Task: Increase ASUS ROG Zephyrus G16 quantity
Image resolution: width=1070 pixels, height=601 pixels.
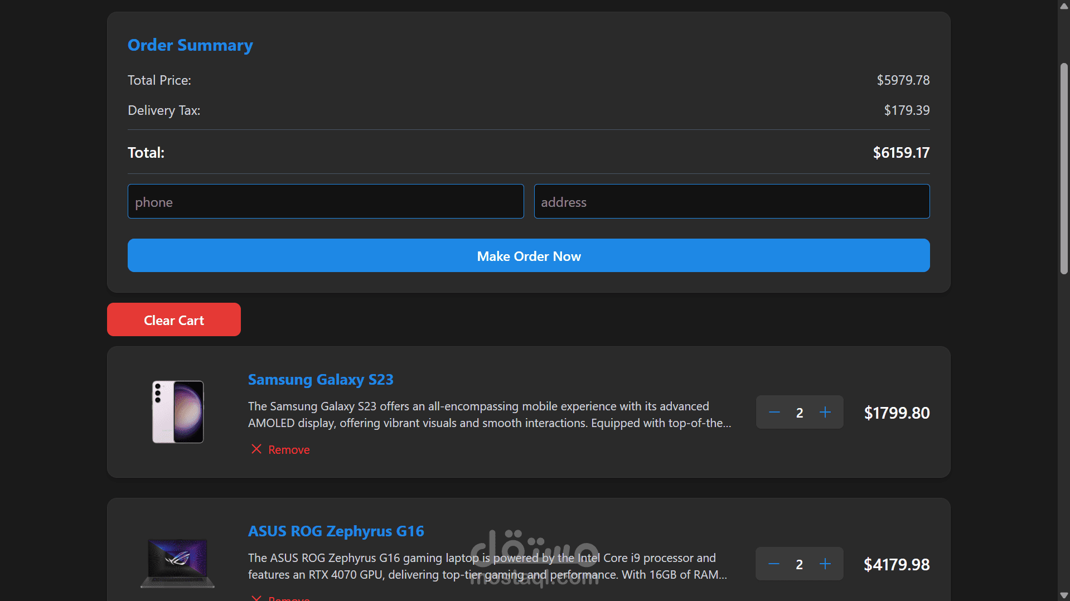Action: (825, 564)
